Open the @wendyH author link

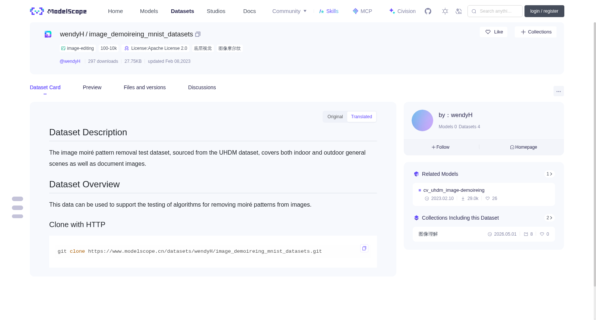pos(70,61)
